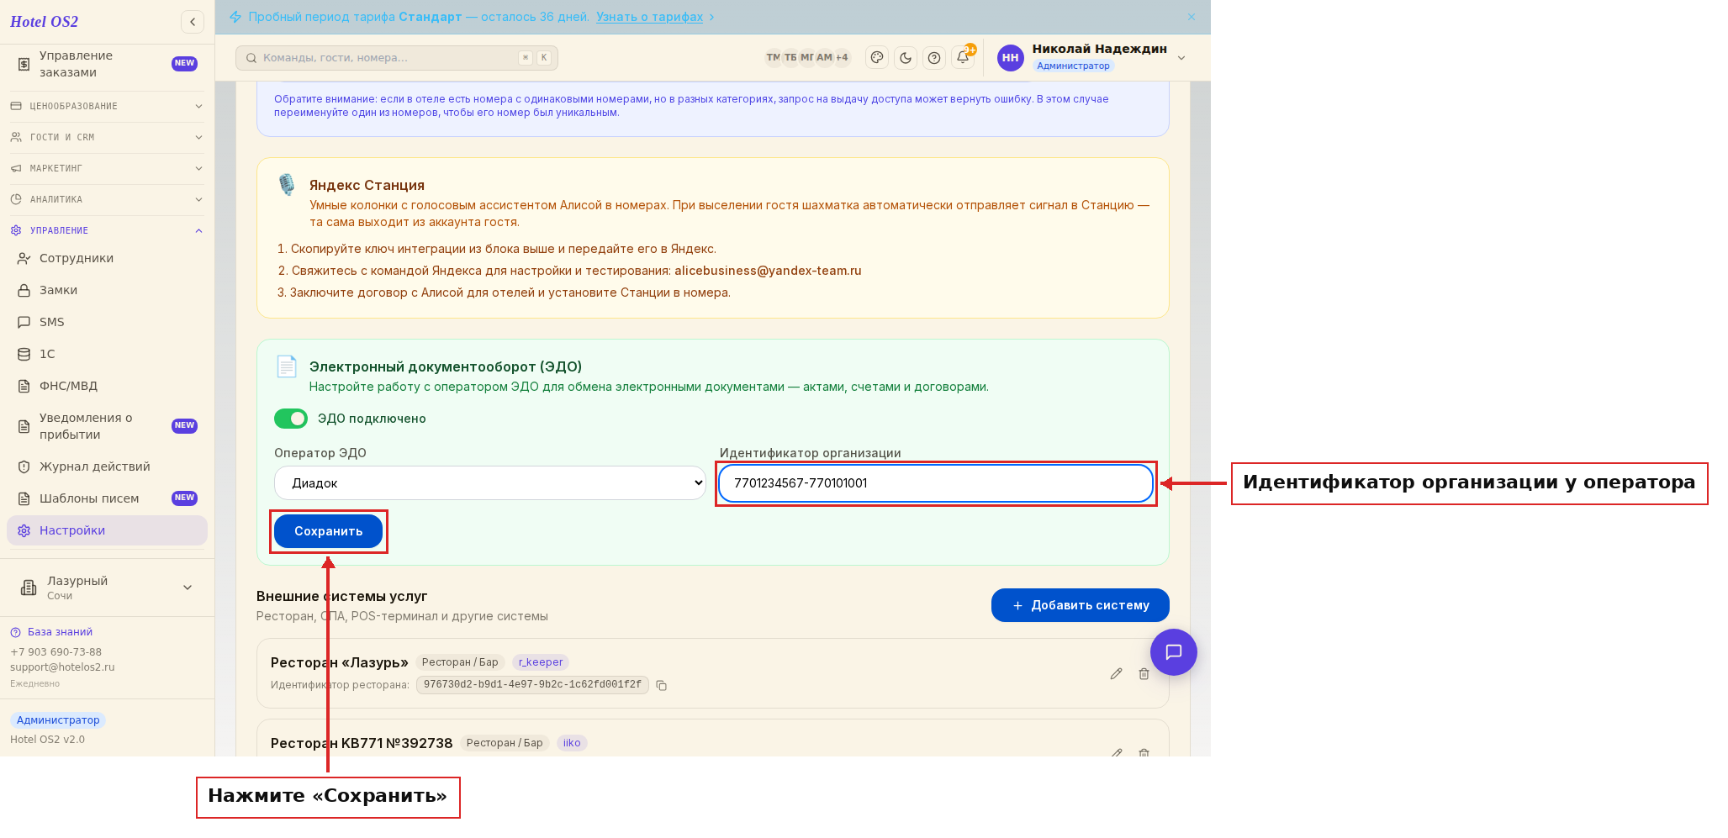Open Журнал действий

pyautogui.click(x=107, y=466)
